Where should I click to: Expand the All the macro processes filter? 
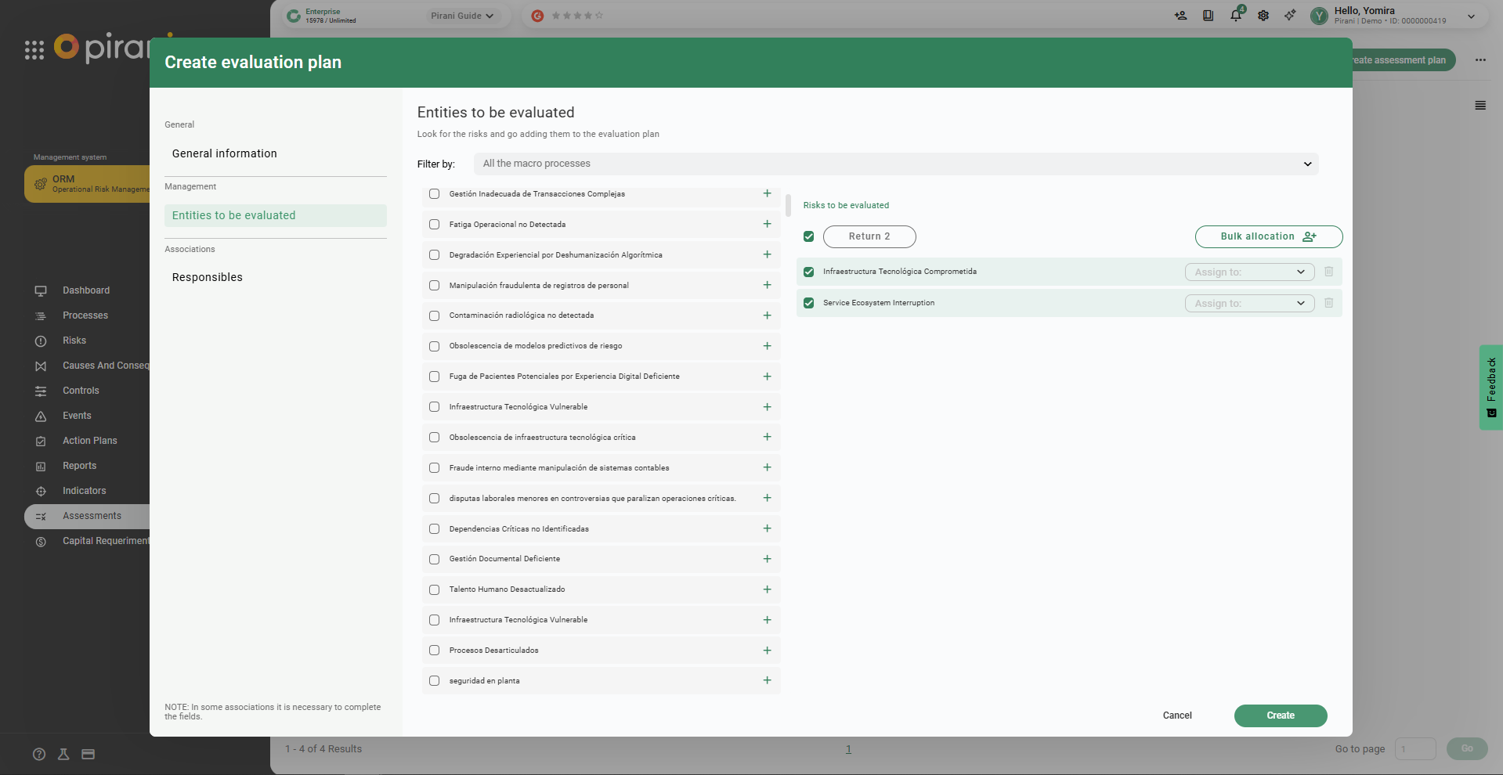coord(895,164)
